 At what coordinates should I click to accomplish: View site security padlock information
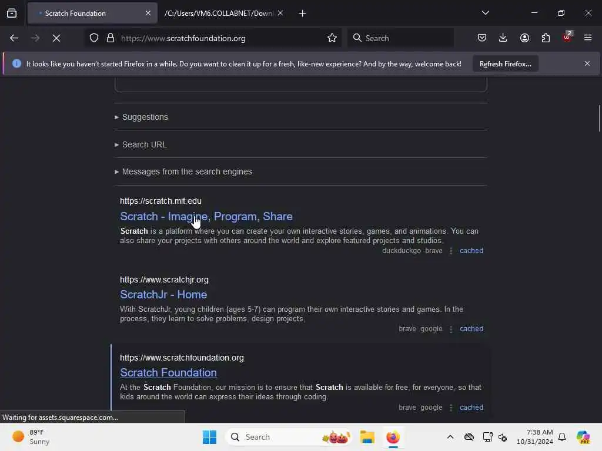pos(111,38)
